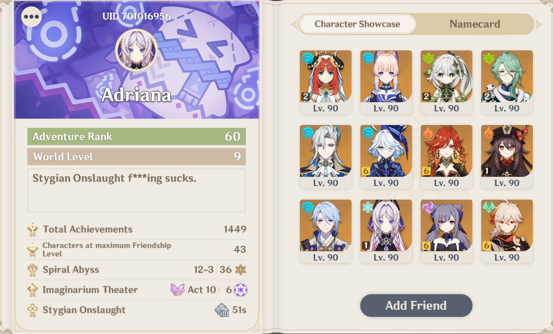
Task: Click the Add Friend button
Action: (x=416, y=306)
